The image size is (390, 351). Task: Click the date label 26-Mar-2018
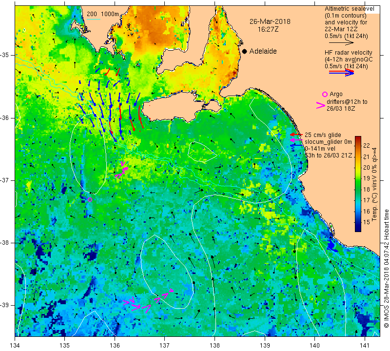point(270,21)
